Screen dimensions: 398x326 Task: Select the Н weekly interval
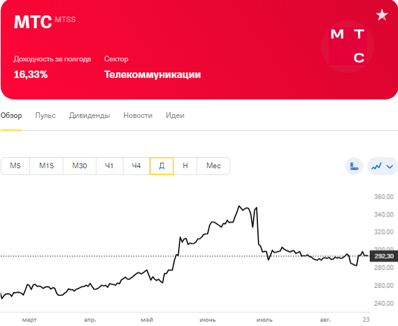point(185,166)
